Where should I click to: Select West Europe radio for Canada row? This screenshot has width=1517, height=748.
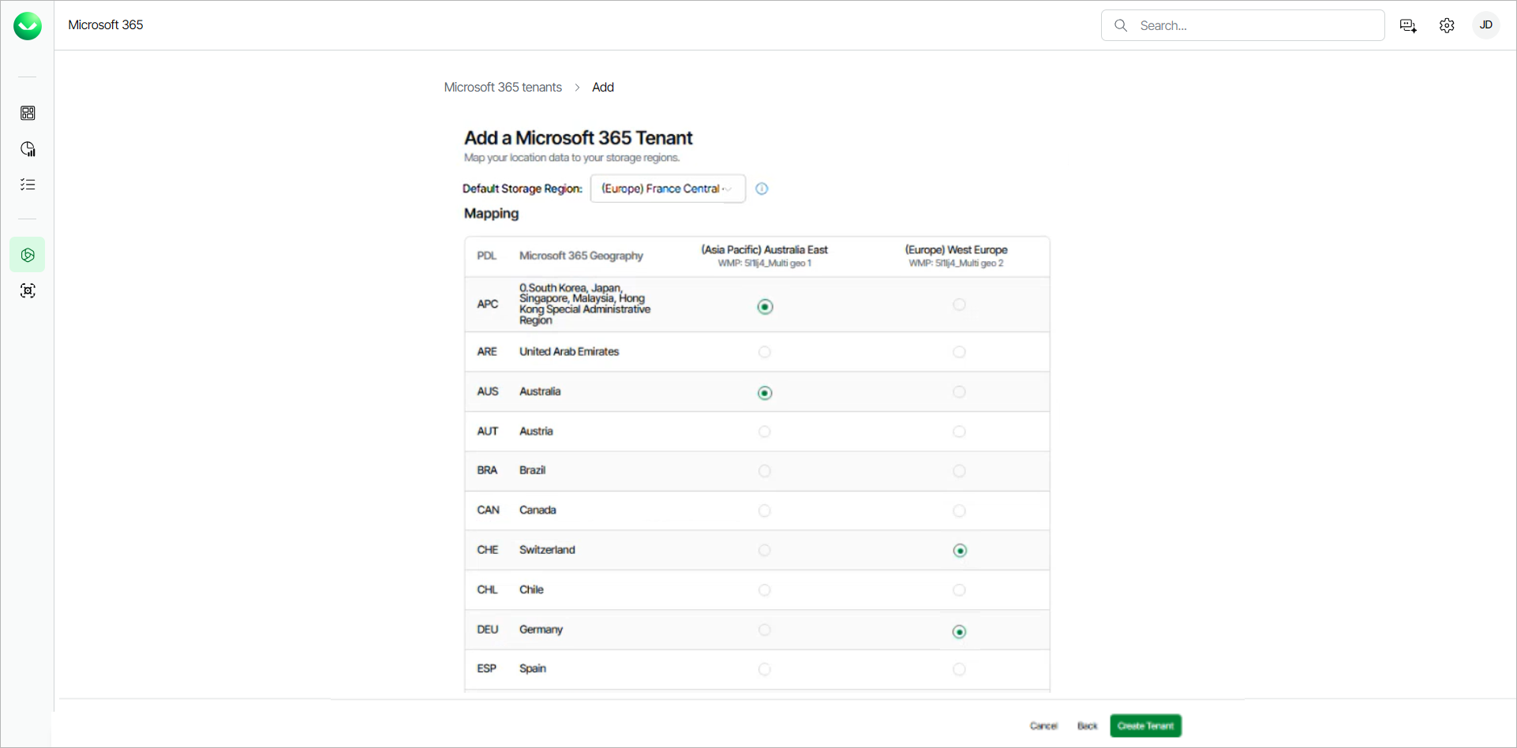[x=959, y=511]
